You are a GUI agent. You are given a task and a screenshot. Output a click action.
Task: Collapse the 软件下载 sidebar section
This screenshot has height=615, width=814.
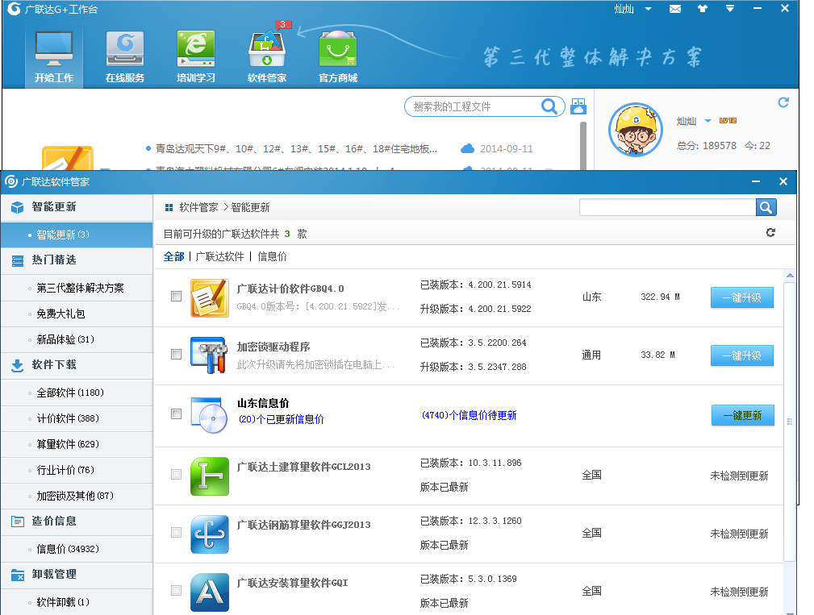(x=54, y=365)
